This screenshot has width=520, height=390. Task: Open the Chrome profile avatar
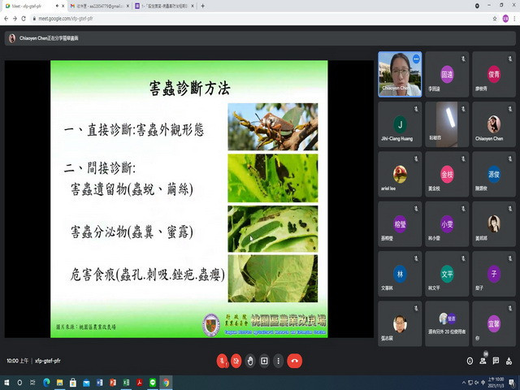[x=505, y=19]
